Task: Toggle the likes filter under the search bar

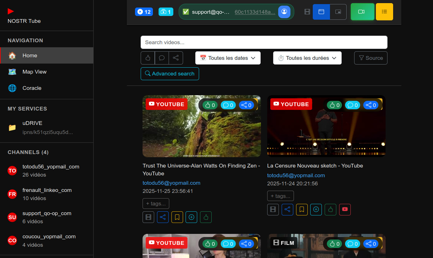Action: click(148, 58)
